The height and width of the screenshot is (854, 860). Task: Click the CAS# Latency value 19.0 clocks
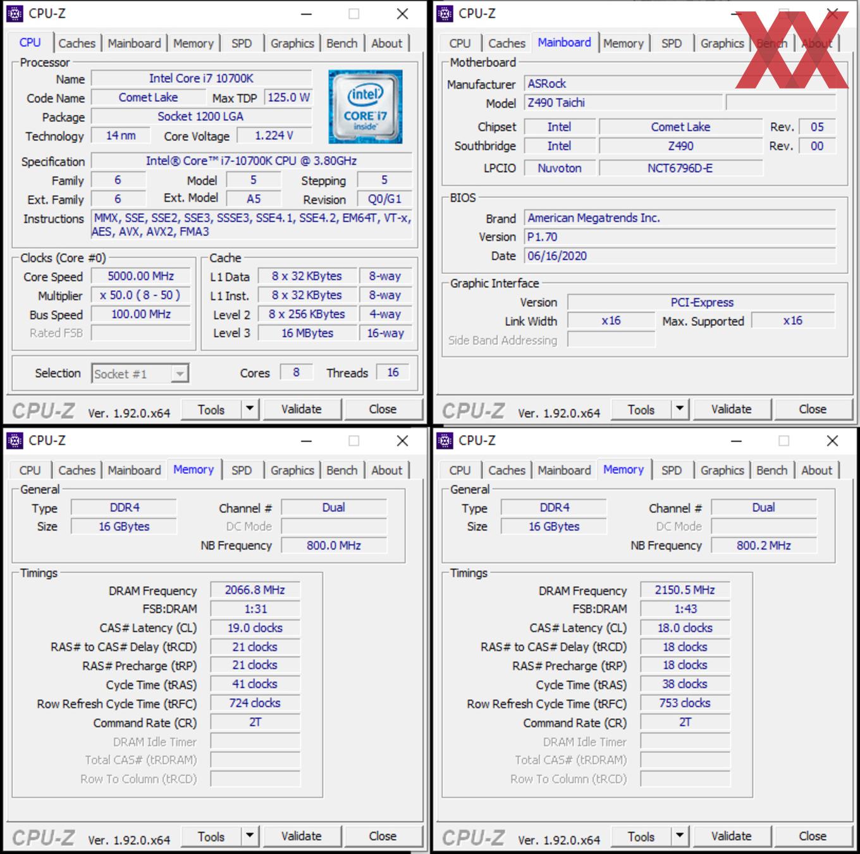(255, 628)
